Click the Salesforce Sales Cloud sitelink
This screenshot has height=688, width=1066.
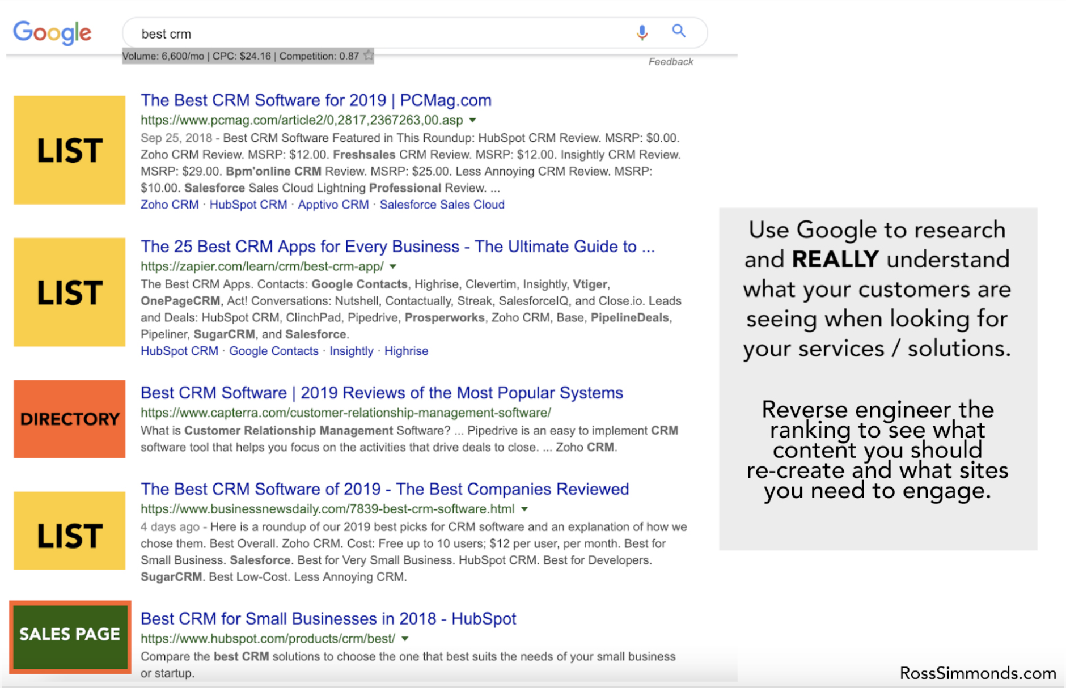coord(442,205)
